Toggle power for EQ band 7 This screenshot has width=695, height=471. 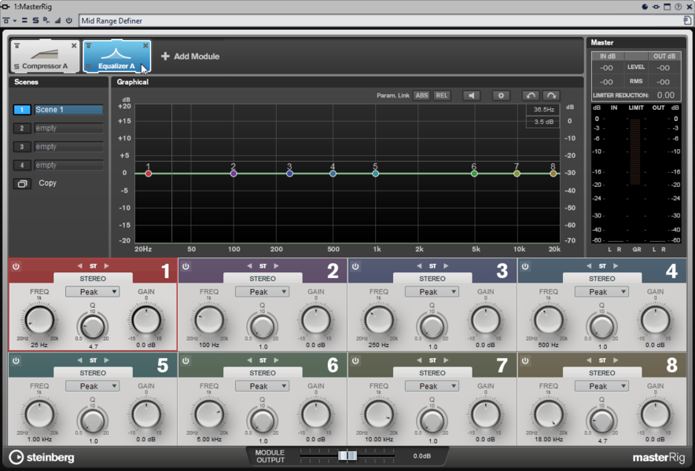(355, 361)
